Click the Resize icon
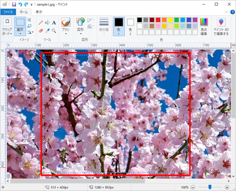Viewport: 236px width, 191px height. (x=29, y=26)
